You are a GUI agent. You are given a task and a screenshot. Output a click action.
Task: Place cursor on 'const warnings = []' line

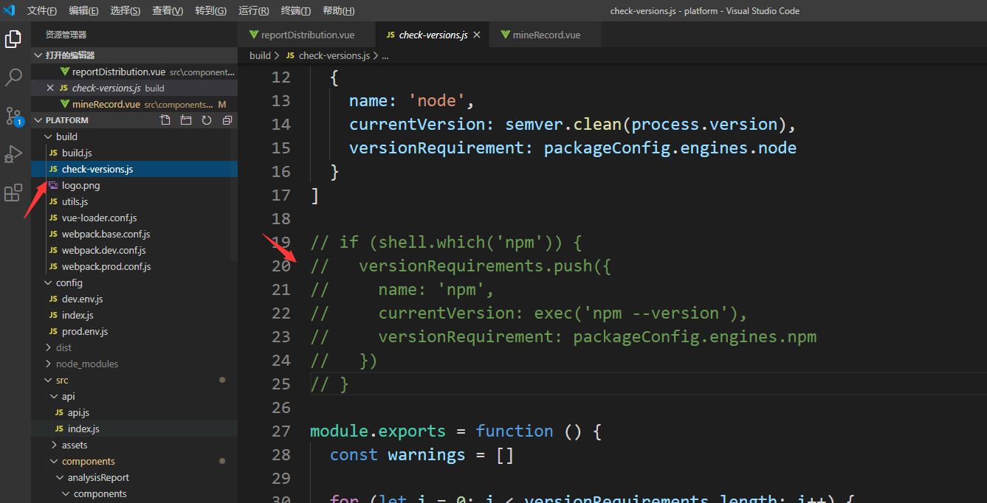tap(422, 454)
